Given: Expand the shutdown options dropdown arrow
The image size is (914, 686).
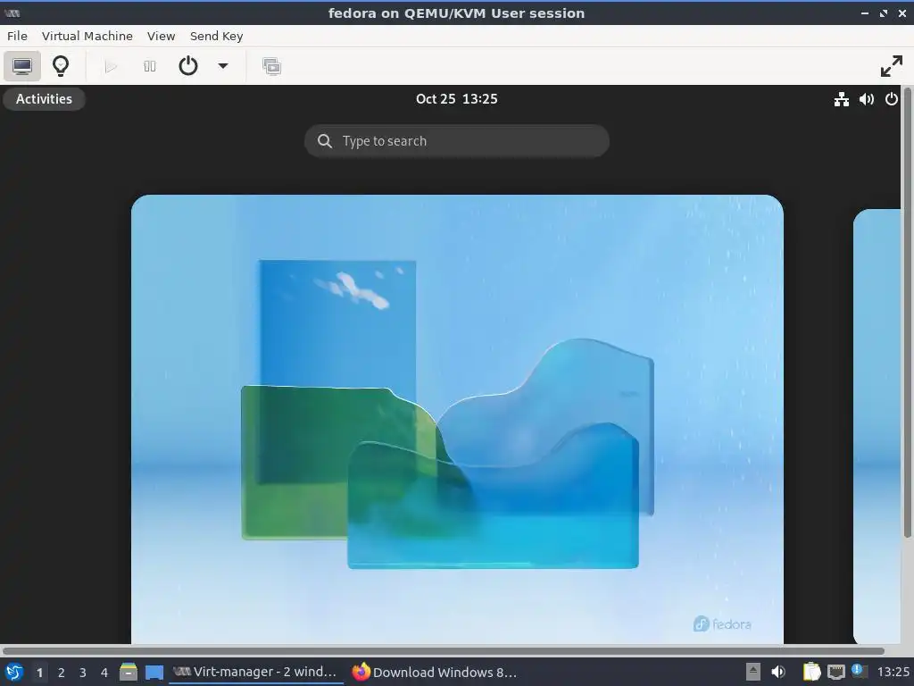Looking at the screenshot, I should coord(222,66).
